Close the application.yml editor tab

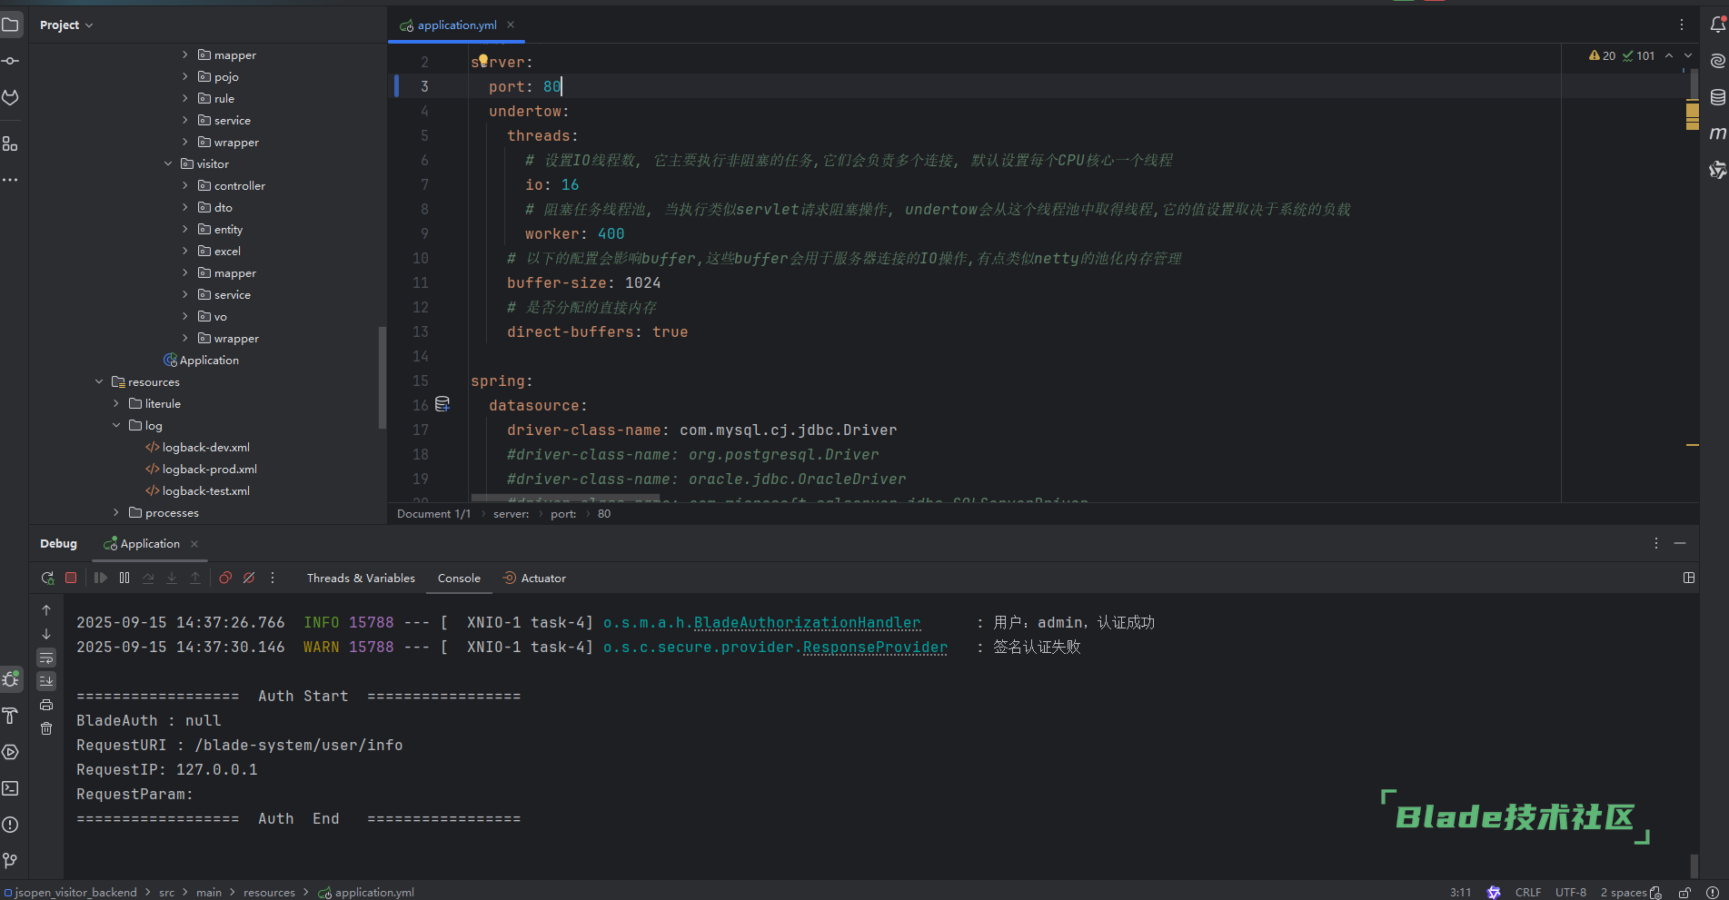point(511,25)
